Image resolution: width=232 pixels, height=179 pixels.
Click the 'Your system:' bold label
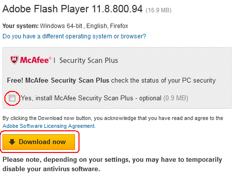(x=21, y=26)
